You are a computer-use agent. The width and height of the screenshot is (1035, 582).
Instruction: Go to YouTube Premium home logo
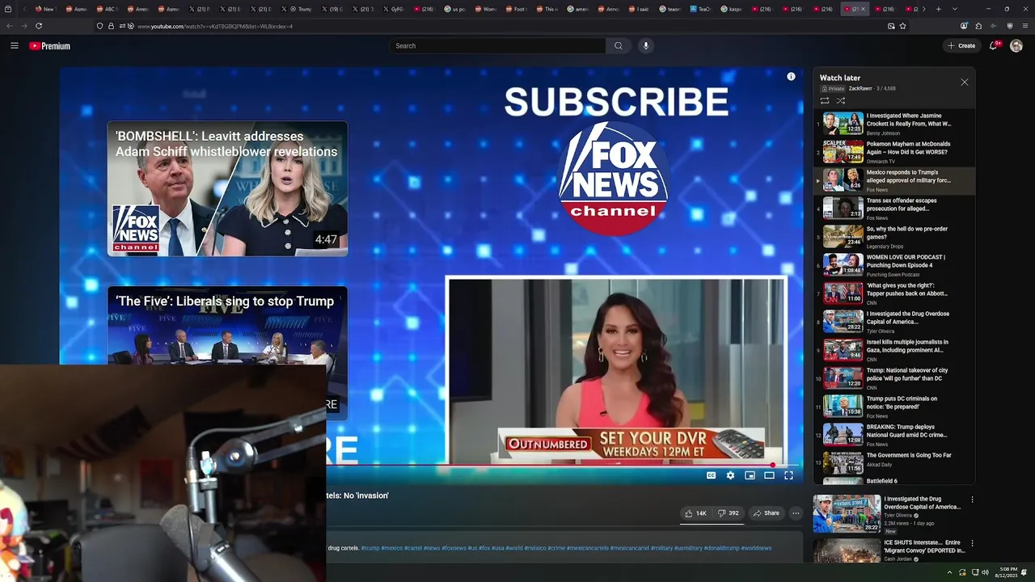50,46
